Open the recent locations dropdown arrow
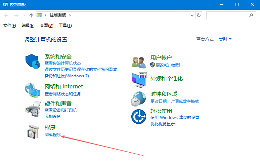The height and width of the screenshot is (162, 260). point(24,15)
